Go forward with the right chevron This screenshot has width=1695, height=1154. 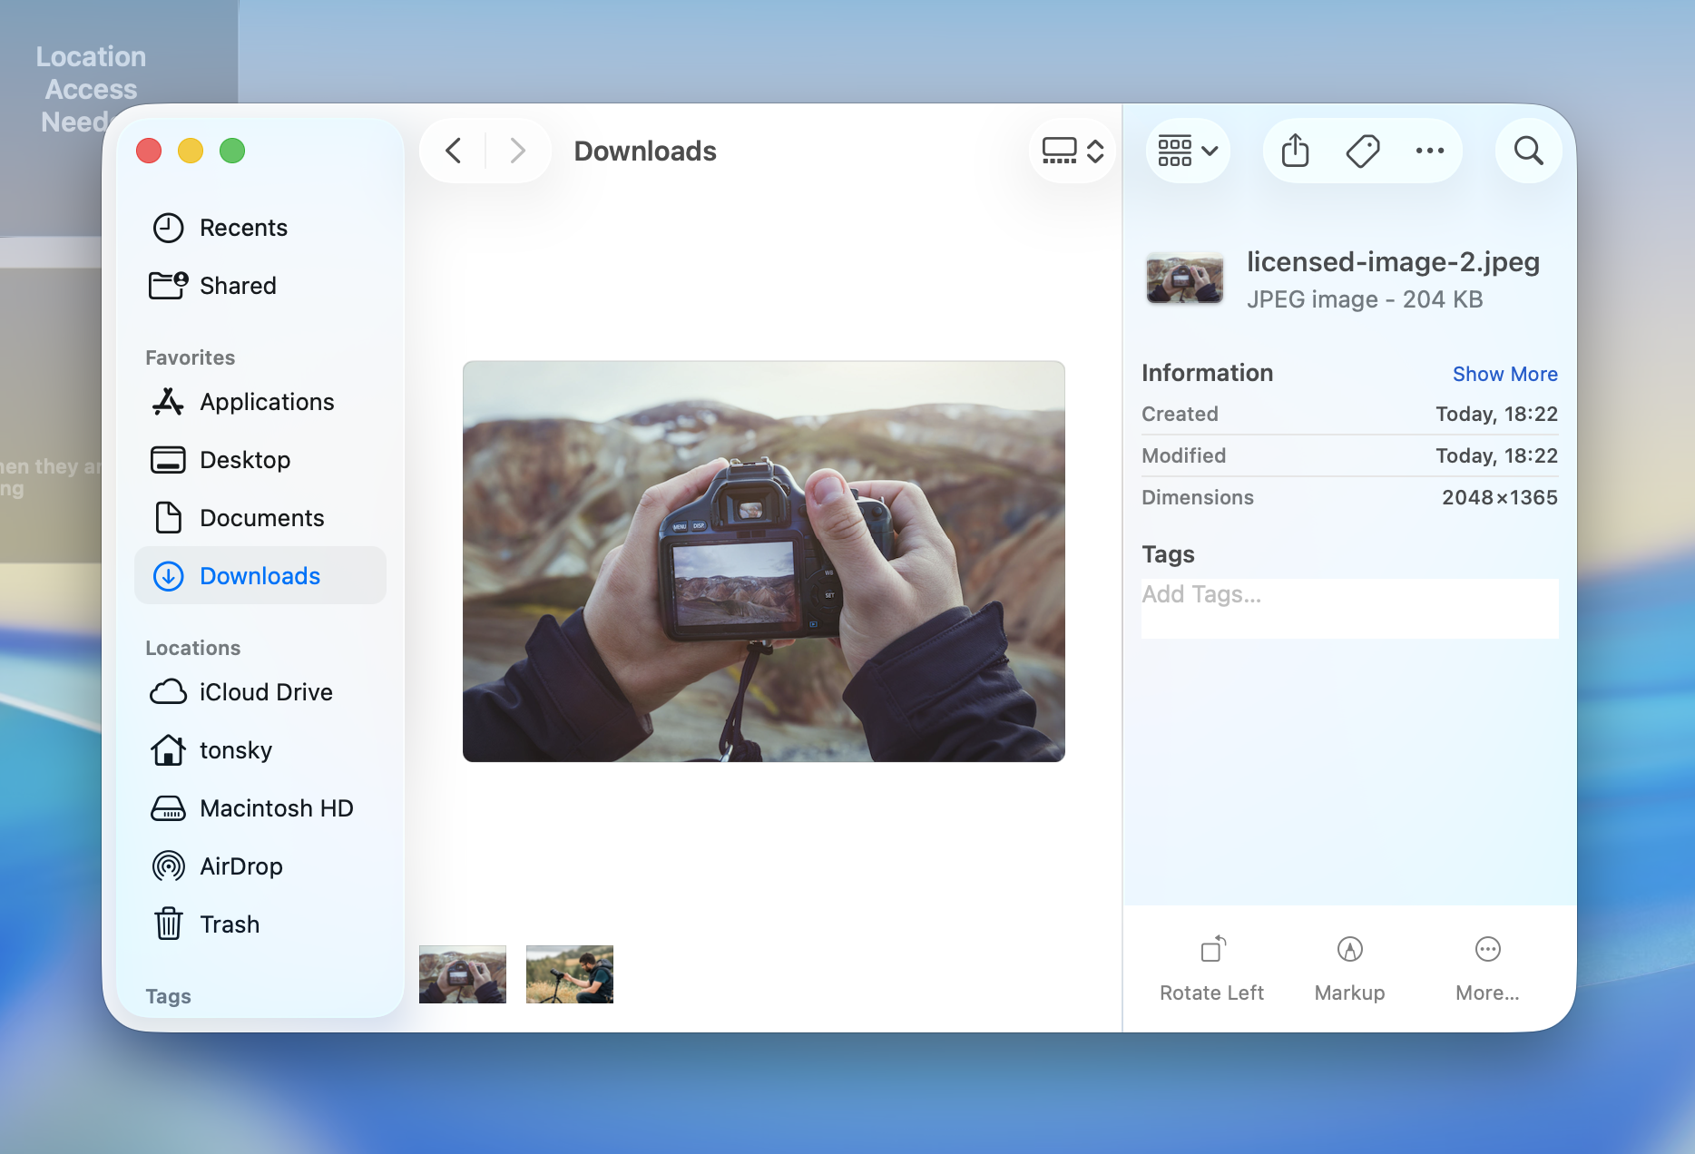[x=517, y=151]
